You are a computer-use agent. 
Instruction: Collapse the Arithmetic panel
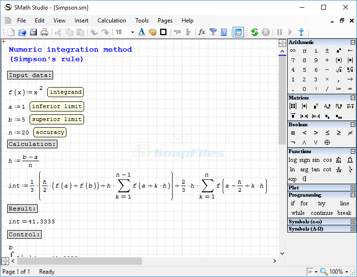point(353,43)
